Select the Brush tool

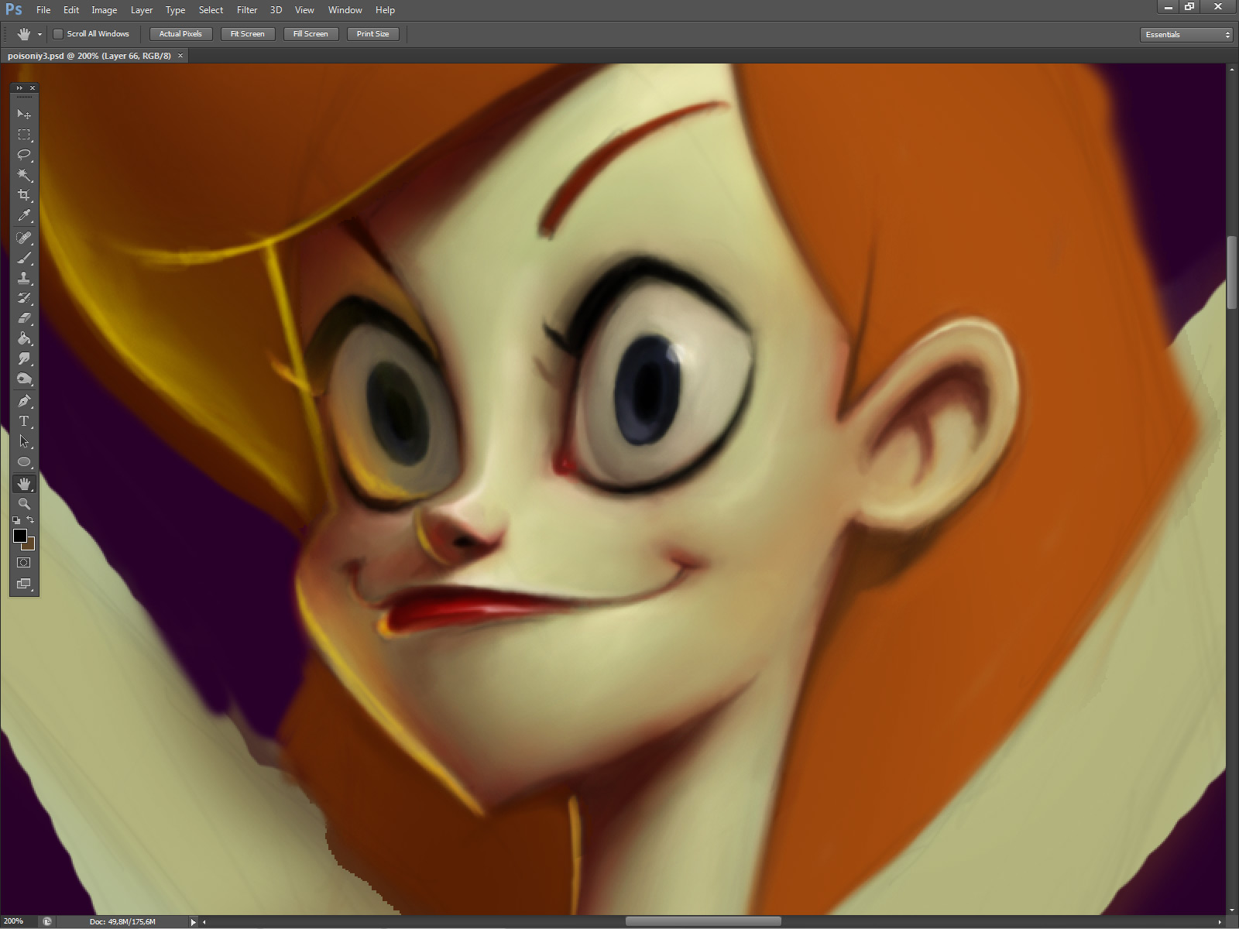pos(24,258)
